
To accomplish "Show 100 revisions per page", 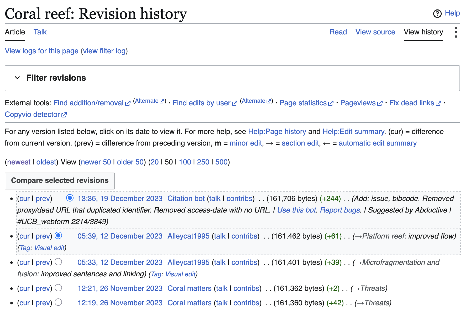I will 185,162.
